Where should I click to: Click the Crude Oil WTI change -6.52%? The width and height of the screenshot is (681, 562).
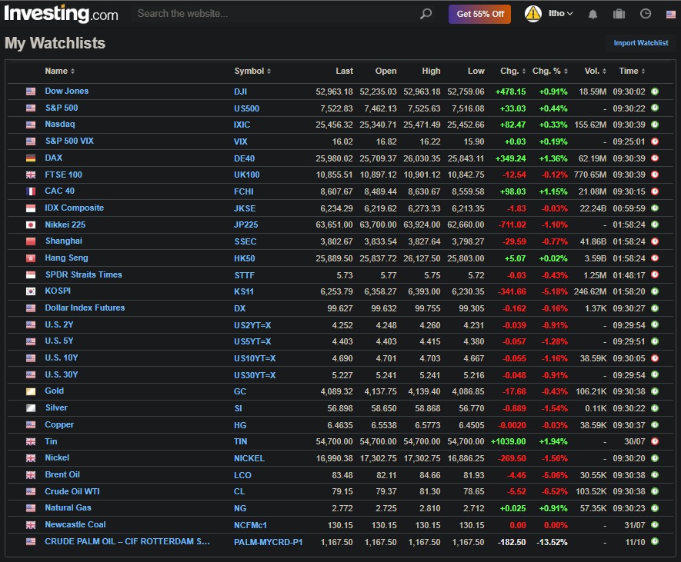click(554, 492)
